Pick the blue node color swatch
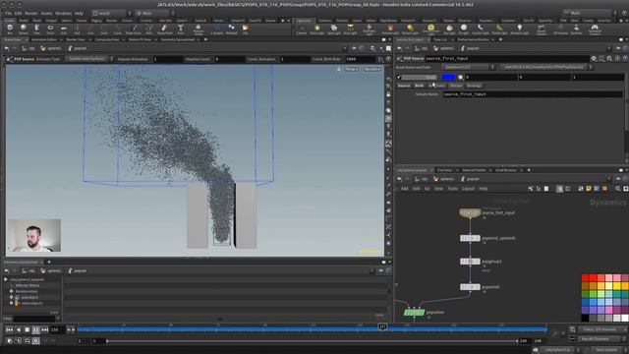 (448, 77)
